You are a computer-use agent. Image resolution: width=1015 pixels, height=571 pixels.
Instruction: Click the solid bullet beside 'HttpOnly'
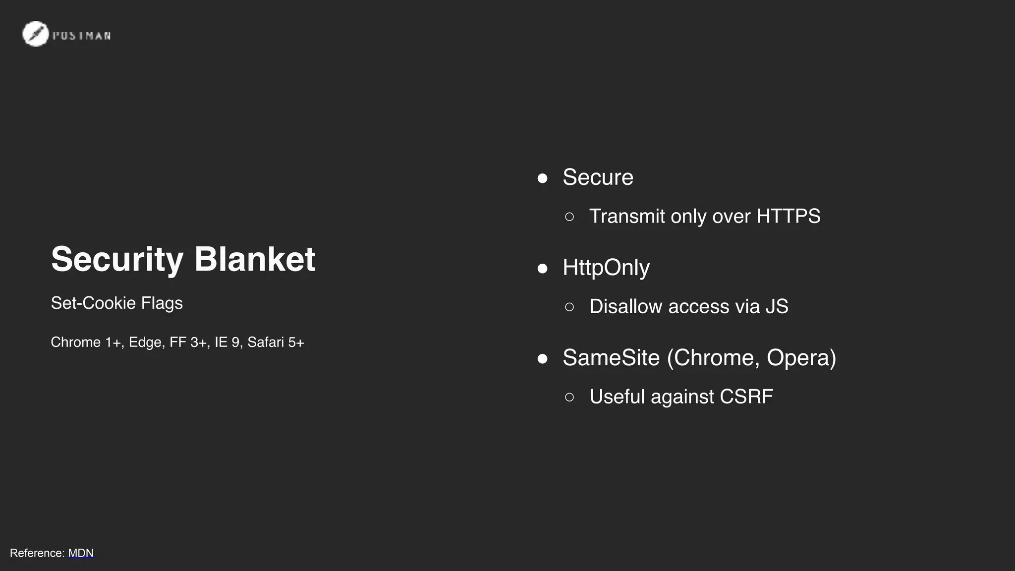pos(543,268)
